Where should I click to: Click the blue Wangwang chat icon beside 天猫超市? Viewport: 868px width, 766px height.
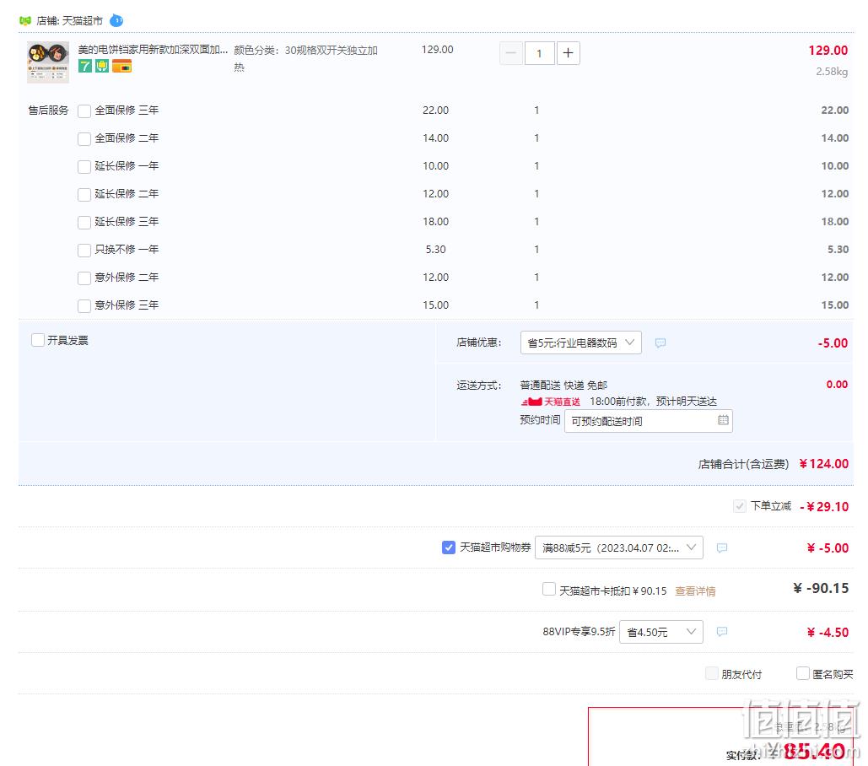coord(116,20)
